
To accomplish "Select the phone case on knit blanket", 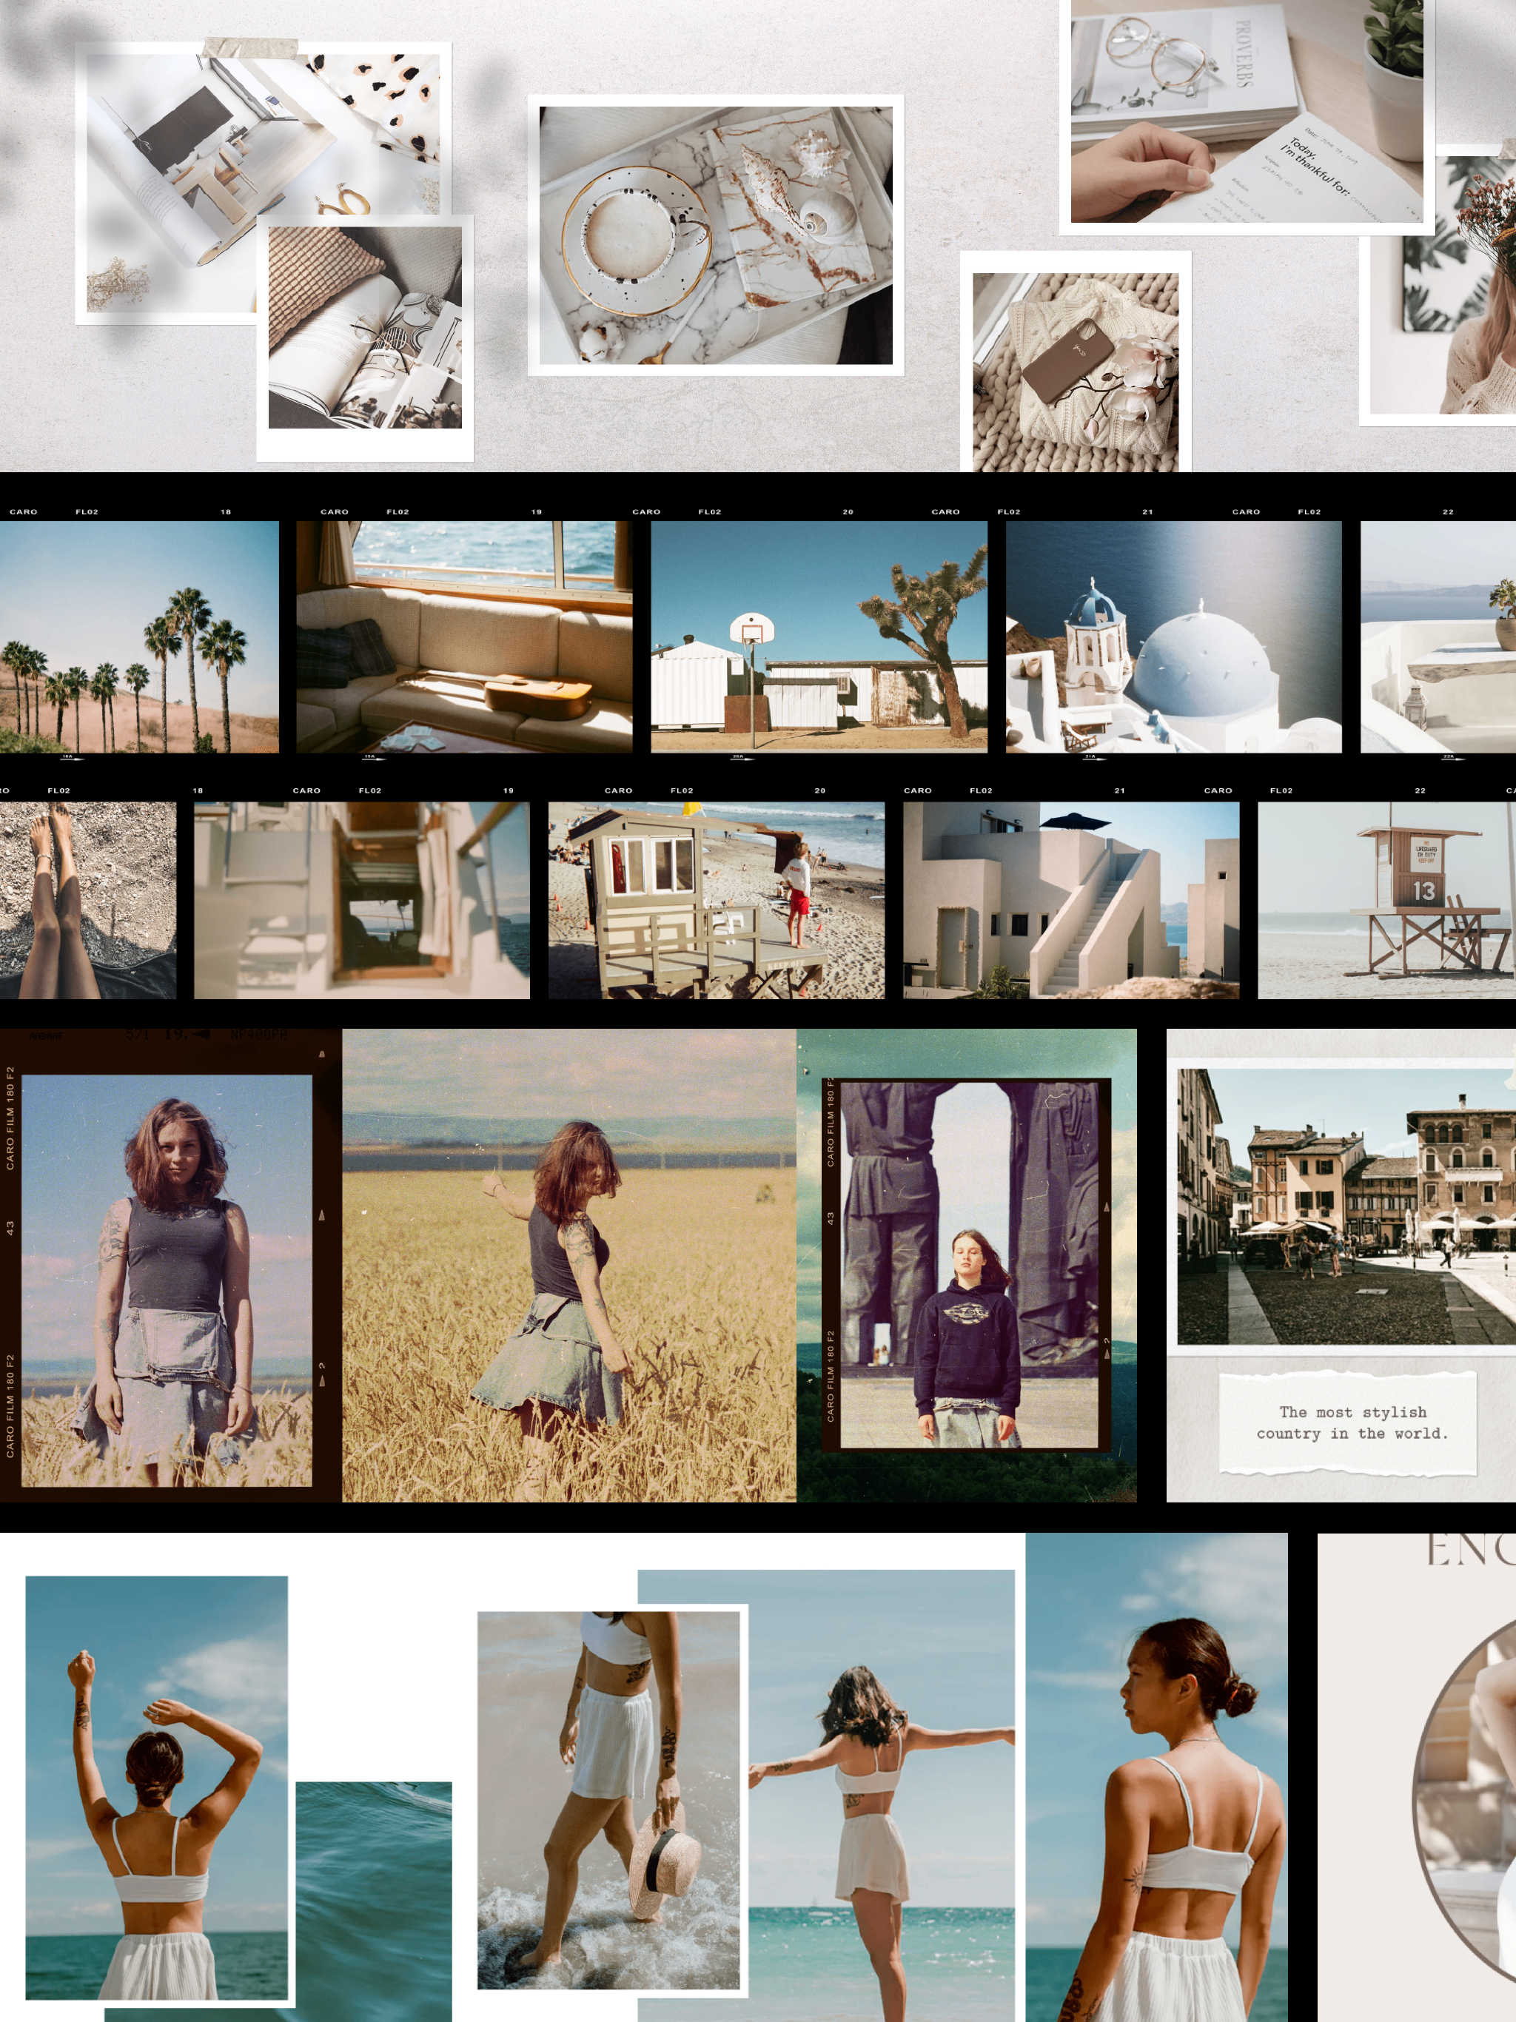I will pyautogui.click(x=1076, y=370).
